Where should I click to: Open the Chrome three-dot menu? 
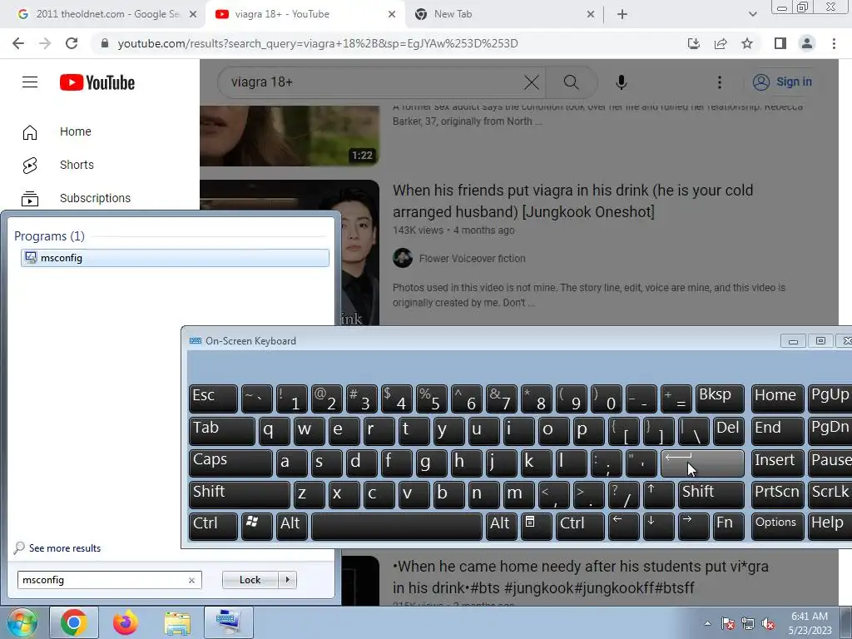pyautogui.click(x=834, y=43)
